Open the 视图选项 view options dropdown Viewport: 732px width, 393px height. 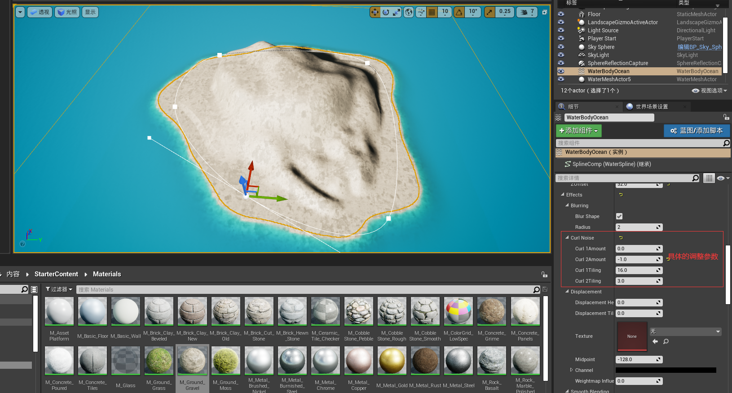pos(710,91)
